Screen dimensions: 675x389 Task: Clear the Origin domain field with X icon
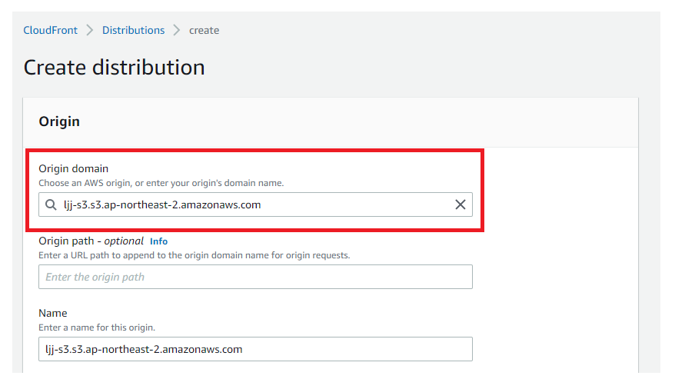coord(461,204)
